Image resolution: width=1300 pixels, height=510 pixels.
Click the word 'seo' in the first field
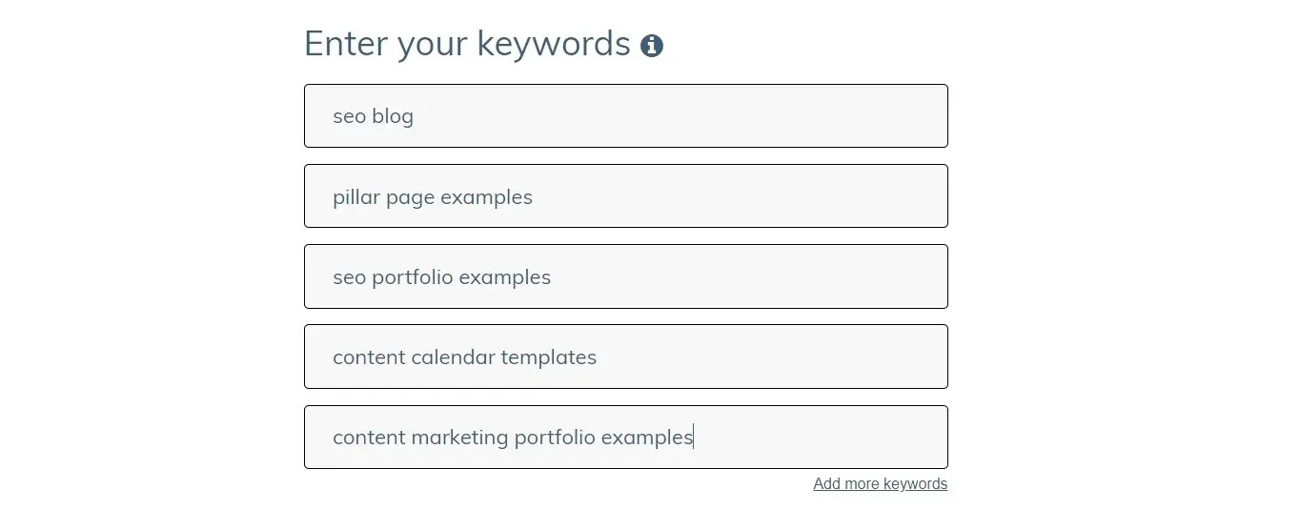(349, 117)
